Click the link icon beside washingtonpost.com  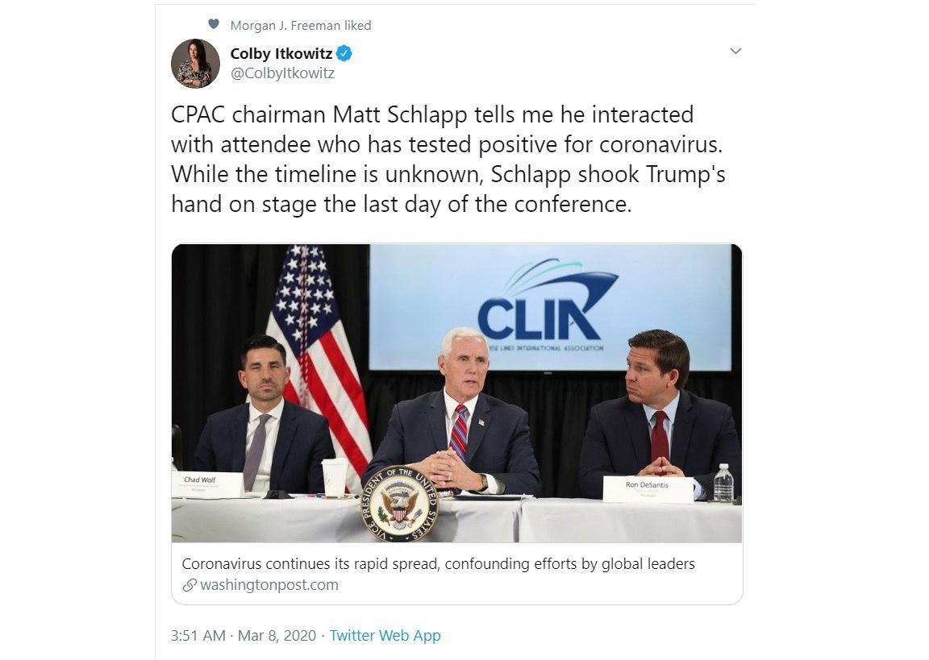point(190,585)
